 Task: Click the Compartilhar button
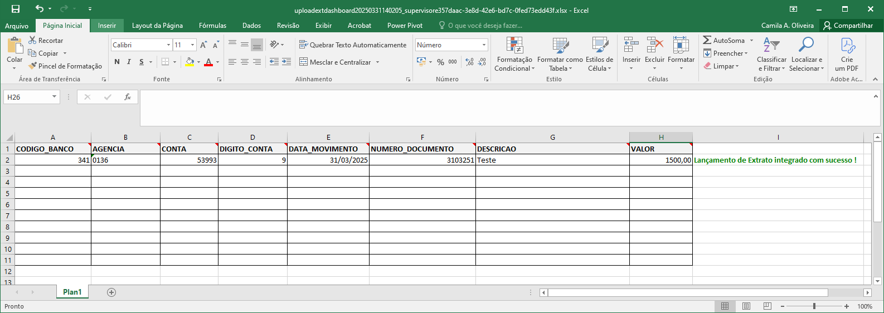pyautogui.click(x=848, y=26)
